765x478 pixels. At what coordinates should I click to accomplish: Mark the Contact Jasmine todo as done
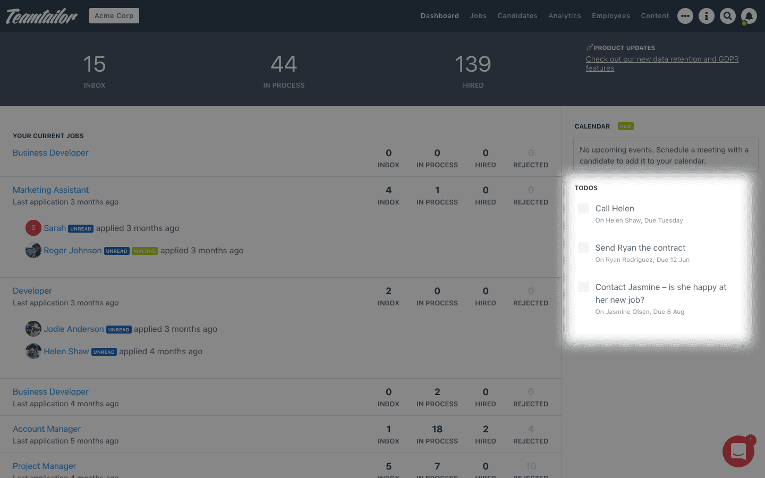click(x=583, y=287)
